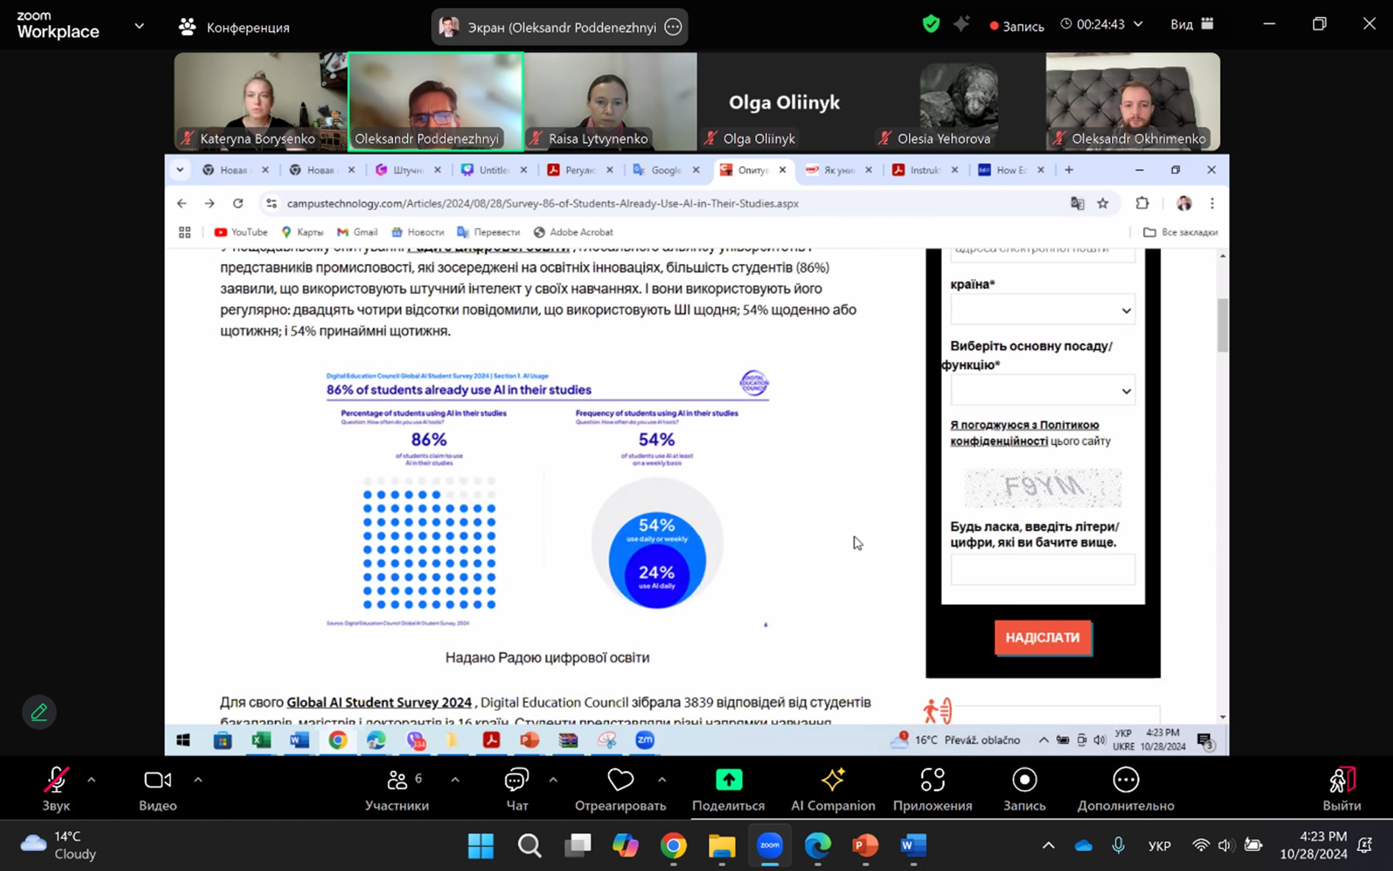Open Google Chrome from Windows taskbar
The image size is (1393, 871).
673,846
